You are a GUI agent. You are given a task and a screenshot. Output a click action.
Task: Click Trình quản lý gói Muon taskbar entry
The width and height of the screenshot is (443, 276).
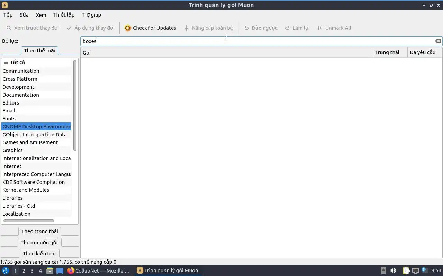(168, 271)
